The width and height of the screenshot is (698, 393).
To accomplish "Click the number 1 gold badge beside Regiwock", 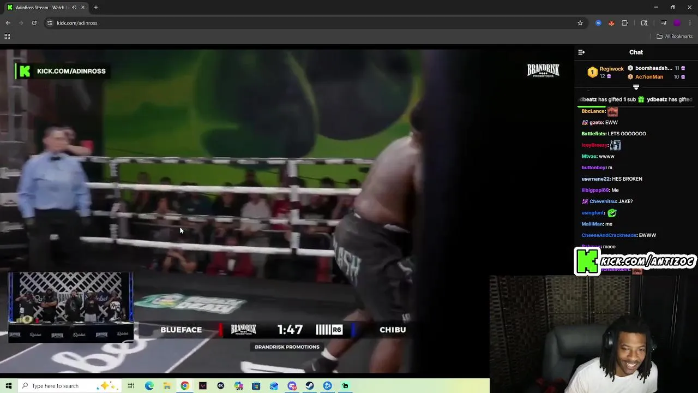I will coord(592,72).
